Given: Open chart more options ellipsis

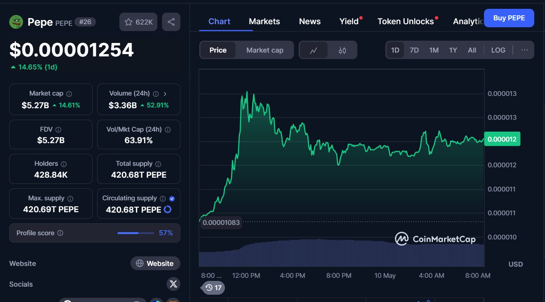Looking at the screenshot, I should 525,50.
